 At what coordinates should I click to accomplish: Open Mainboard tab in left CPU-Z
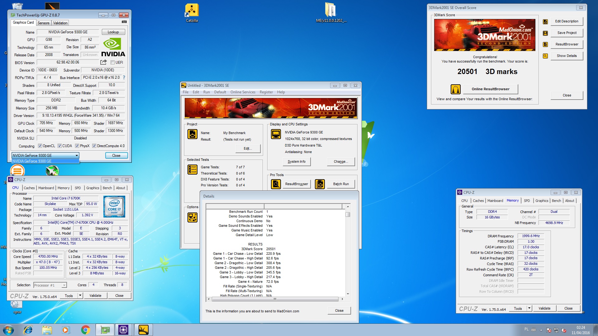(46, 188)
